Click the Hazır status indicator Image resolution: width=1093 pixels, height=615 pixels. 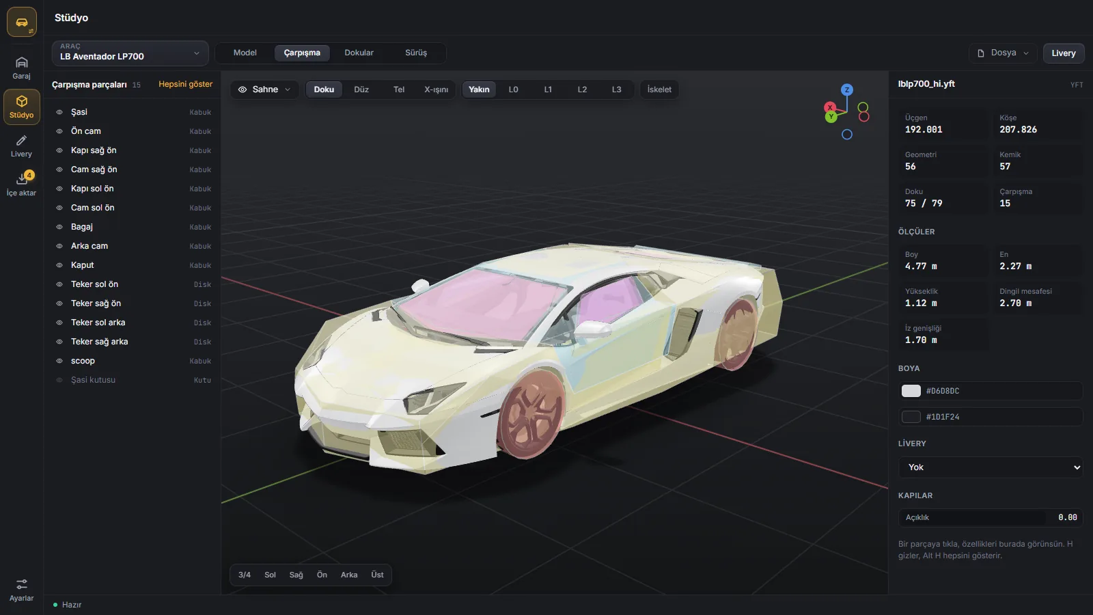[x=67, y=605]
